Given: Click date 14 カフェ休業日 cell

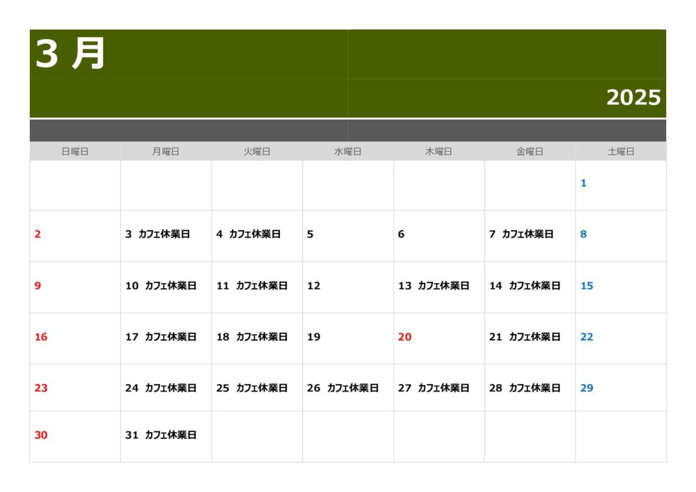Looking at the screenshot, I should click(530, 287).
